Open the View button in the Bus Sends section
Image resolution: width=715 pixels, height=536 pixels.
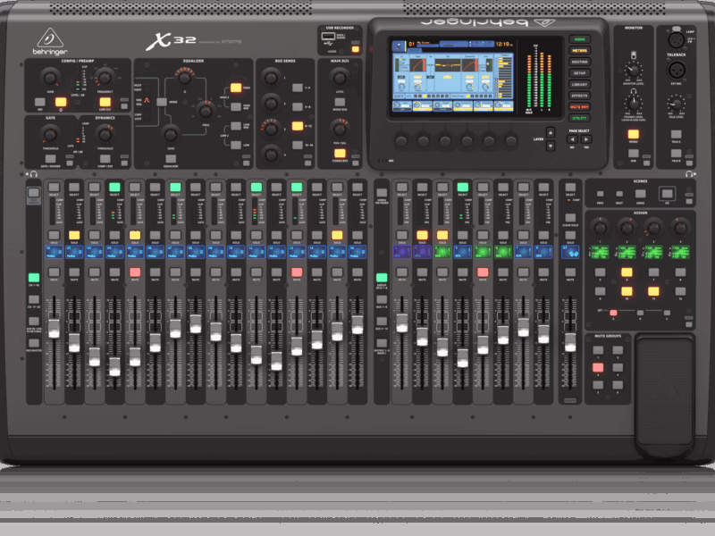(307, 163)
